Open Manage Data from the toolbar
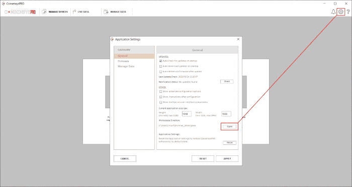The height and width of the screenshot is (187, 352). point(115,12)
